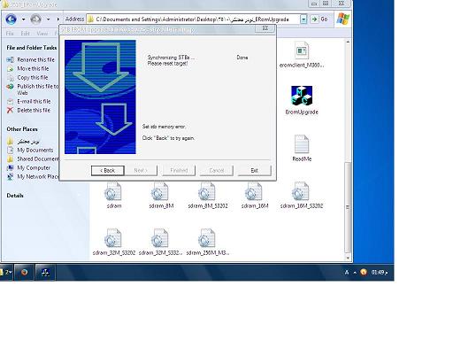Image resolution: width=453 pixels, height=340 pixels.
Task: Click "Delete this file" task link
Action: [34, 110]
